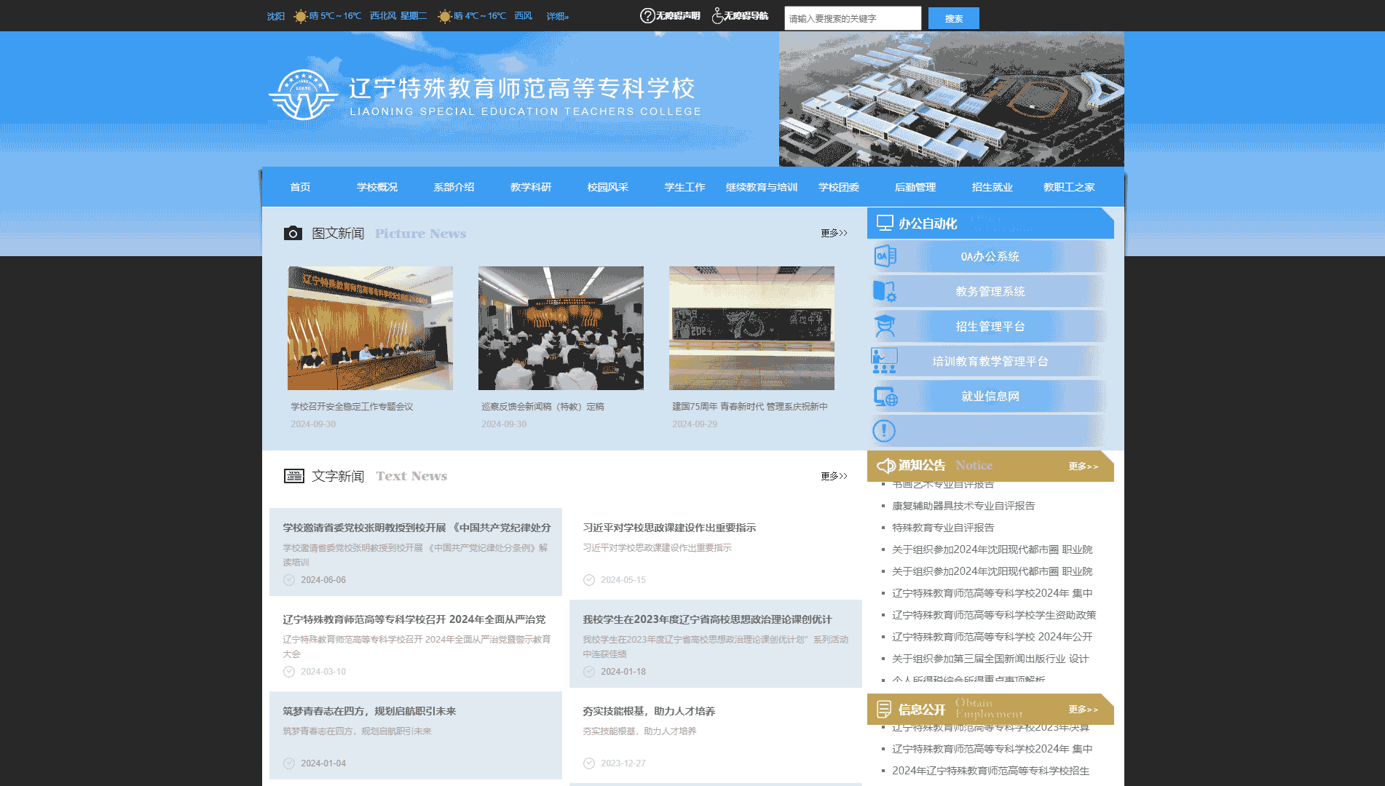Image resolution: width=1385 pixels, height=786 pixels.
Task: Expand weather details via 详细»
Action: (558, 16)
